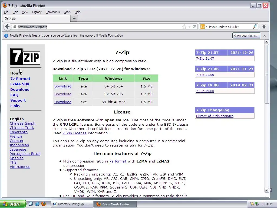Open the 7z Format sidebar link
The height and width of the screenshot is (208, 277).
point(20,79)
